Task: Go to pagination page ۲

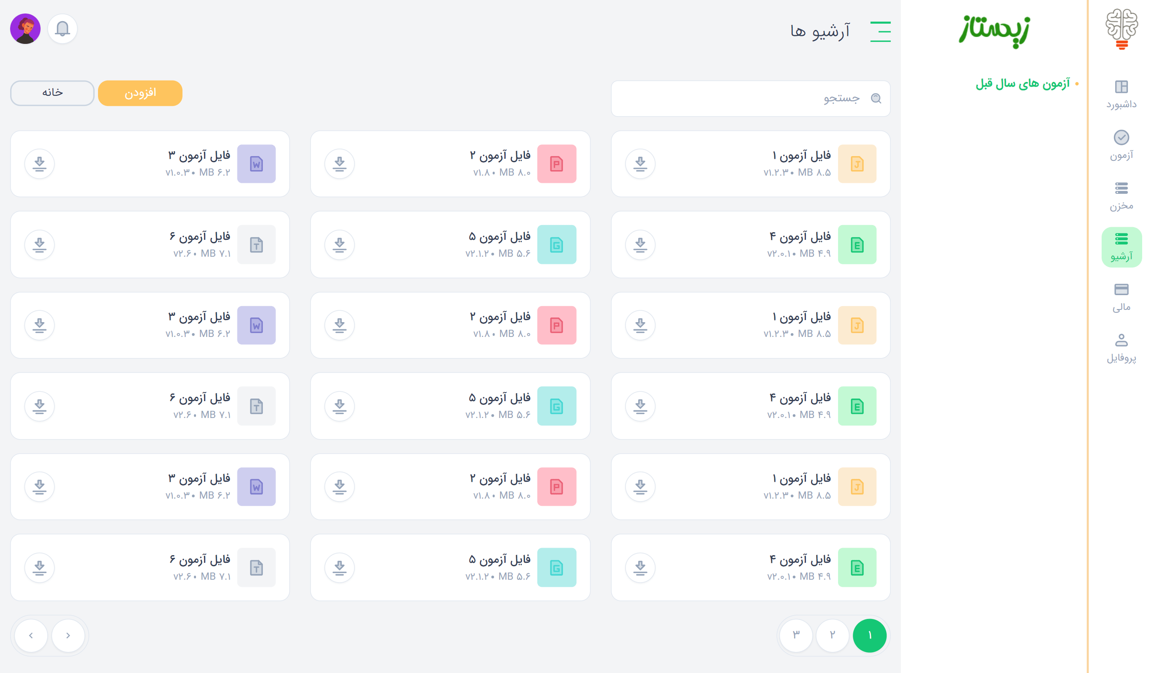Action: 833,635
